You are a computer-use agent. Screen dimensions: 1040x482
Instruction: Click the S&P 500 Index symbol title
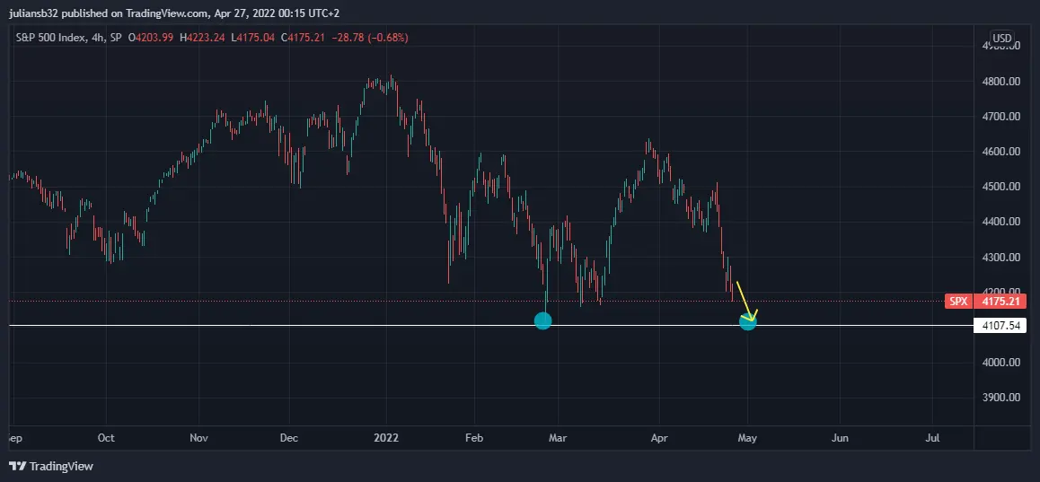[x=51, y=38]
